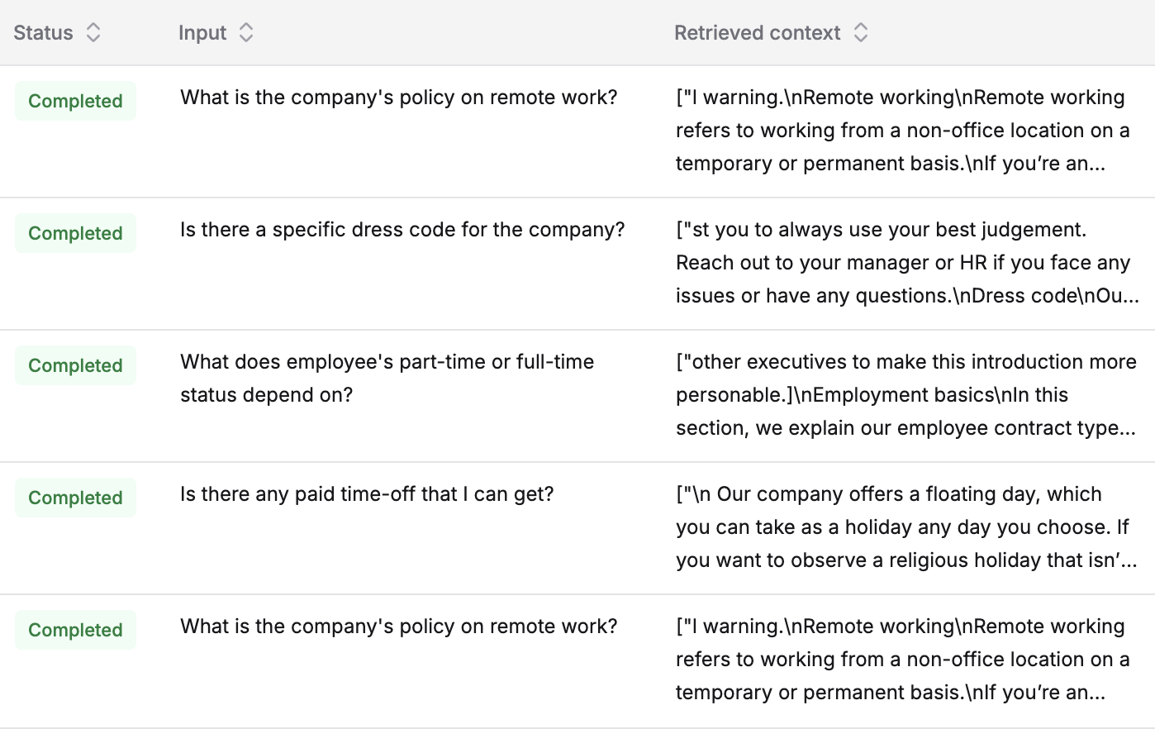The image size is (1155, 729).
Task: Expand floating day retrieved context
Action: click(905, 527)
